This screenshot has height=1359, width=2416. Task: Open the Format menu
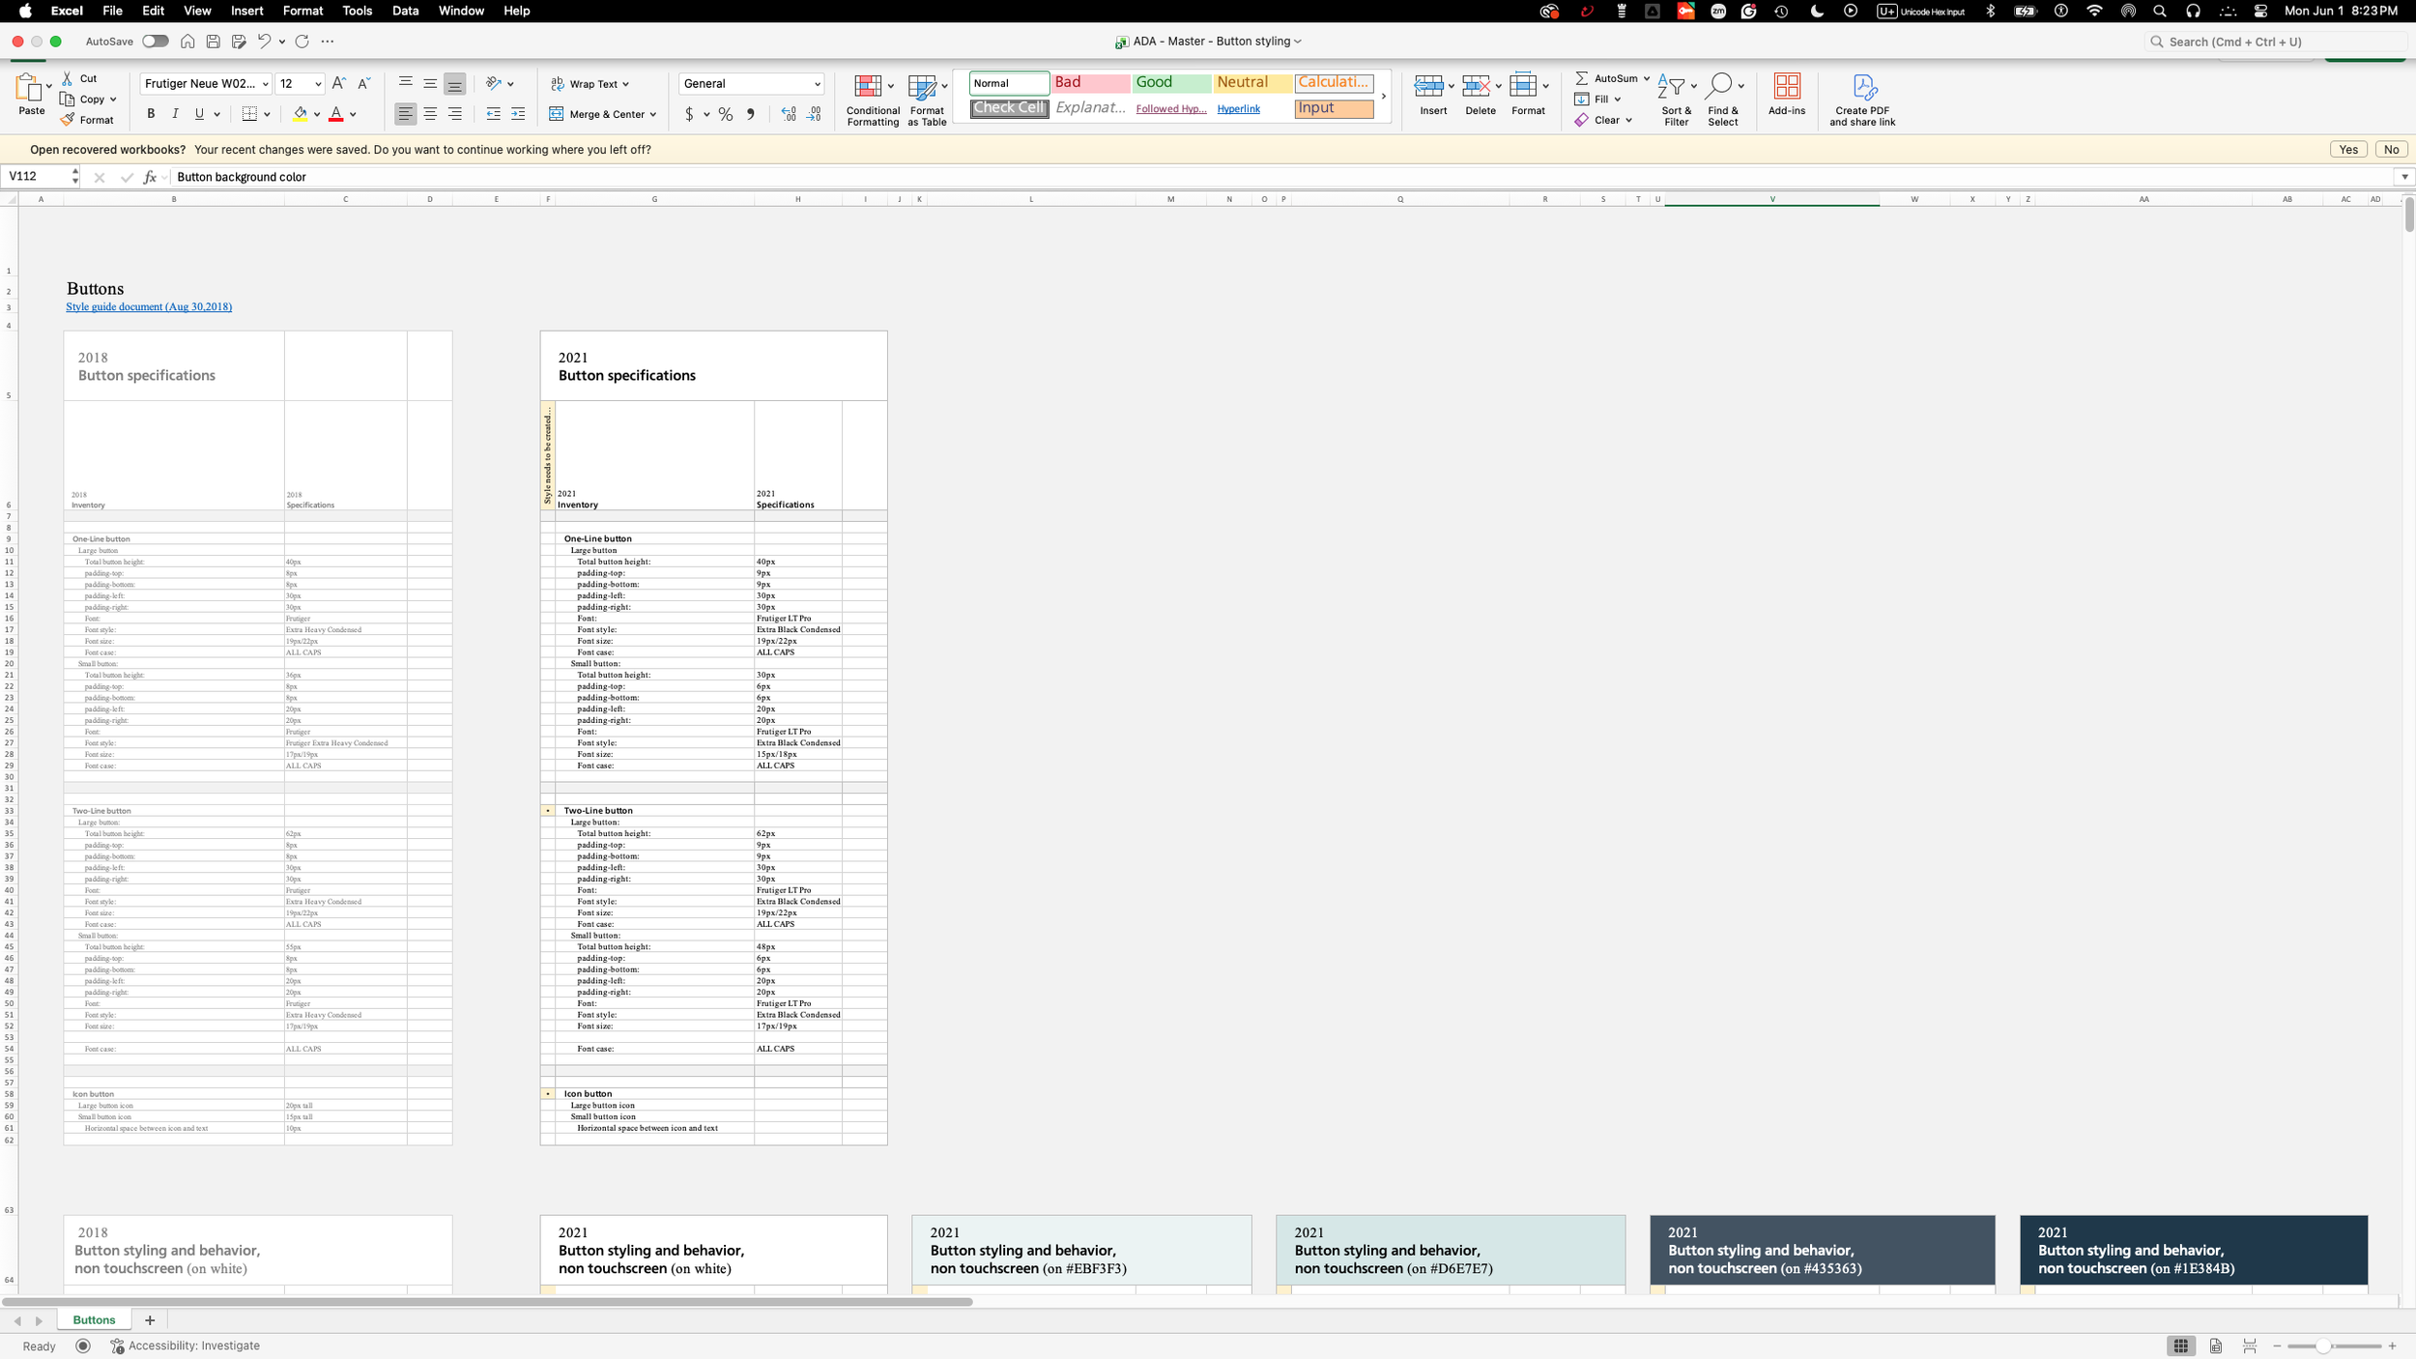[302, 11]
